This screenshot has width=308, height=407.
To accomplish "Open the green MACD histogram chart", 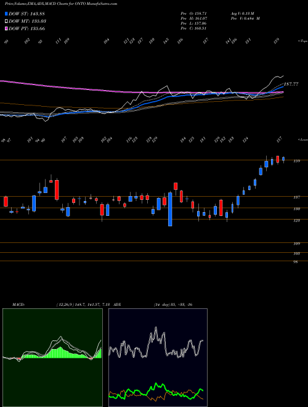I will (x=52, y=358).
